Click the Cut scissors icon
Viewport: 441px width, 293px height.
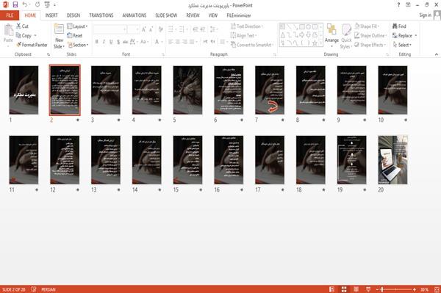18,26
